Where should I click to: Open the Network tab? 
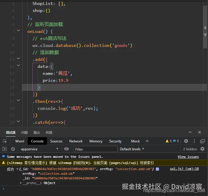tap(76, 141)
